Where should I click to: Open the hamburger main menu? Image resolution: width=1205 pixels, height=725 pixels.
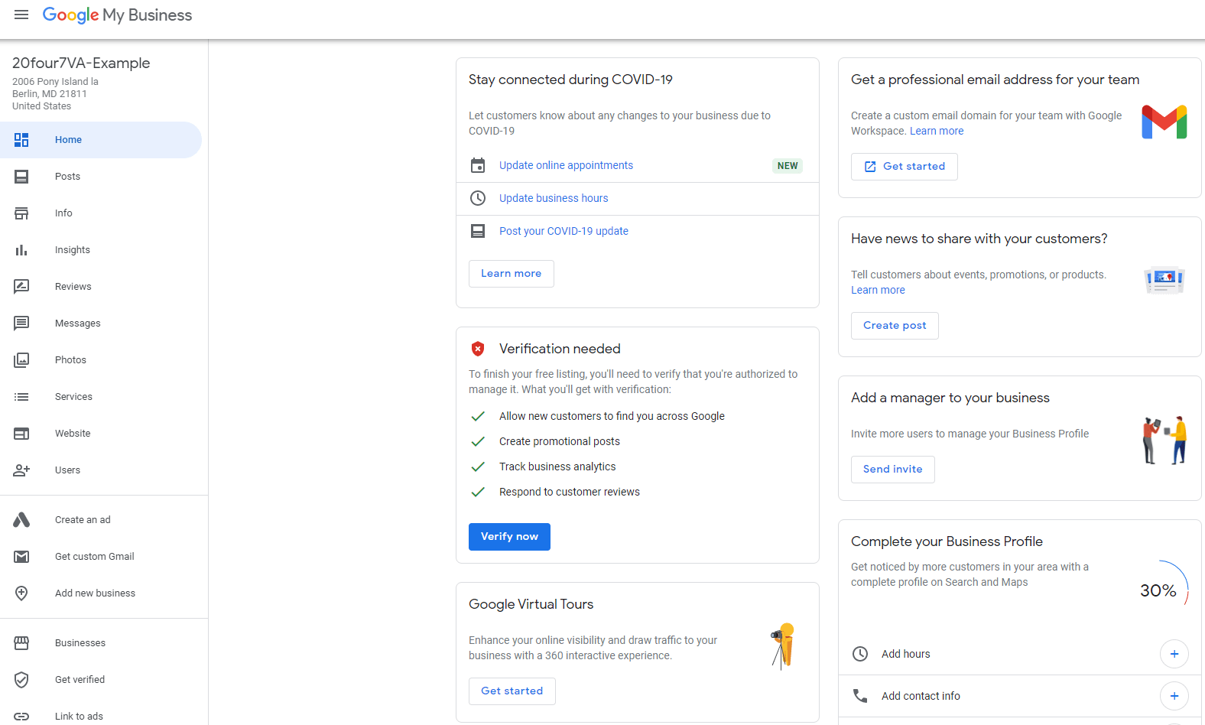[x=21, y=15]
